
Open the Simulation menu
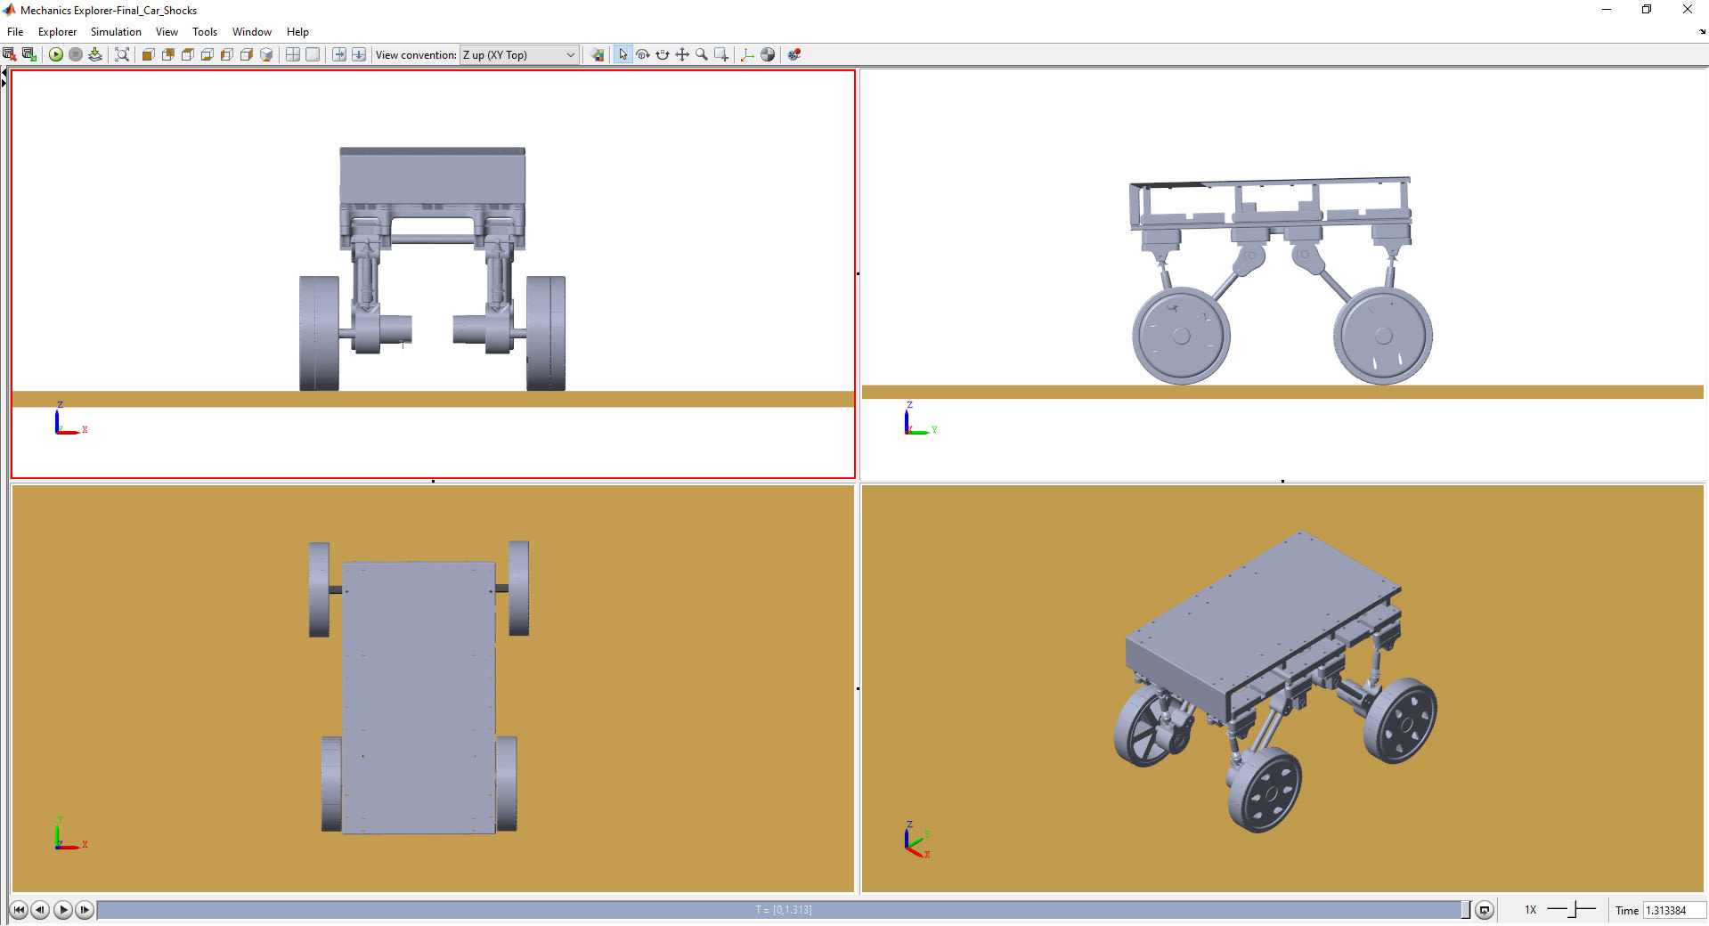pos(116,32)
